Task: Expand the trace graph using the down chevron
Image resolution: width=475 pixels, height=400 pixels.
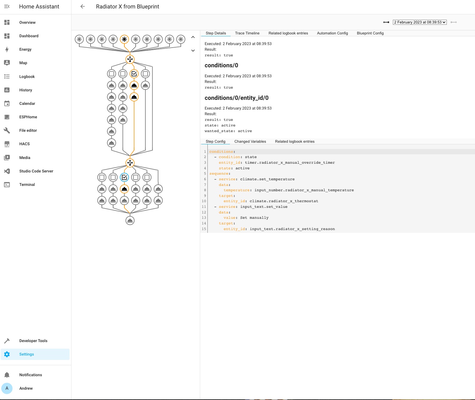Action: [x=193, y=50]
